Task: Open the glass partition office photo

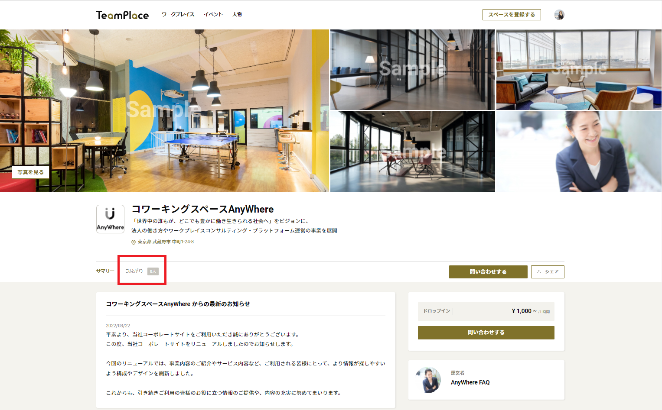Action: [x=412, y=69]
